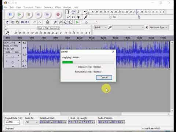
Task: Open the Analyze menu
Action: coord(67,7)
